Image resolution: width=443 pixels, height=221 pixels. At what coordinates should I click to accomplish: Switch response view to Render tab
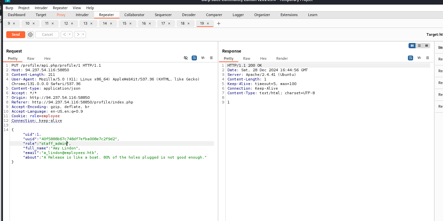point(282,58)
